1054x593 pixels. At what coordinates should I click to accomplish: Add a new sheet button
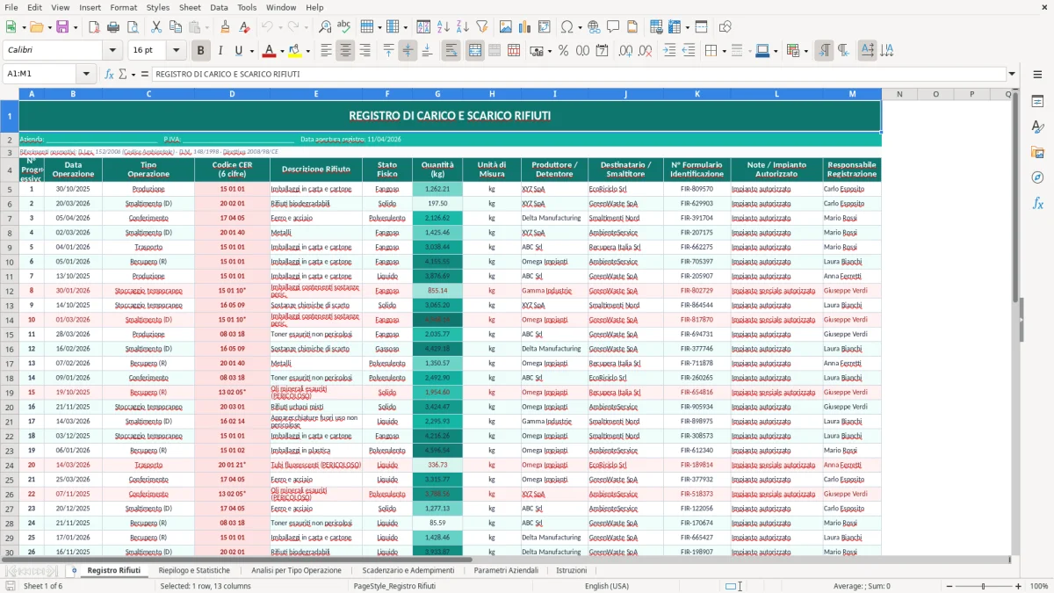point(74,570)
